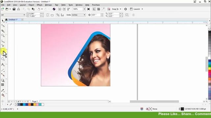Select the Crop tool
The image size is (211, 118).
click(x=3, y=31)
